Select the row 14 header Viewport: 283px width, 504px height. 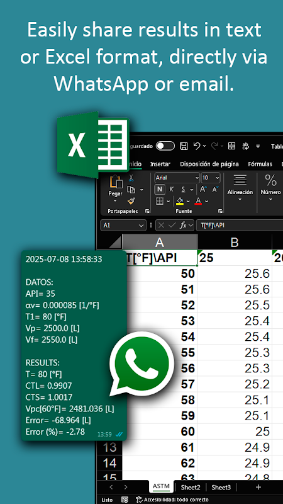click(109, 463)
